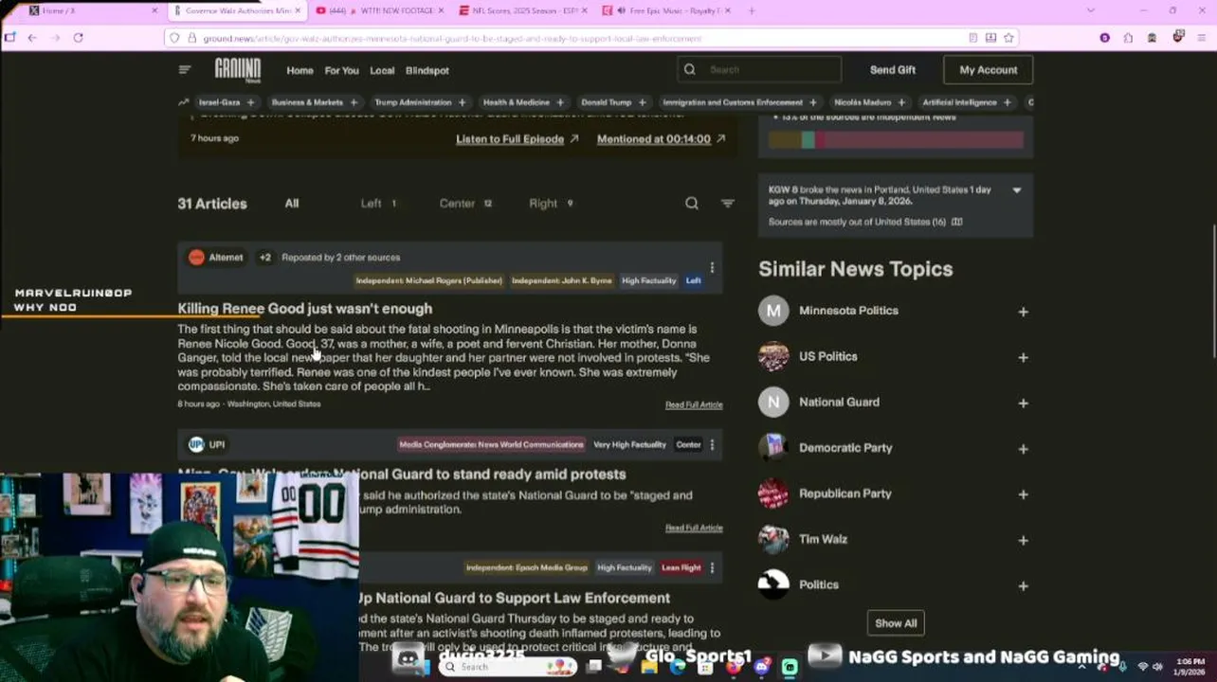Follow Democratic Party with plus icon
The height and width of the screenshot is (682, 1217).
click(x=1023, y=448)
